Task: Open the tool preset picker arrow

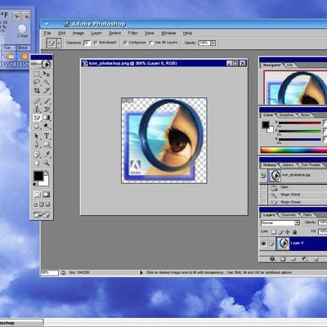Action: 59,43
